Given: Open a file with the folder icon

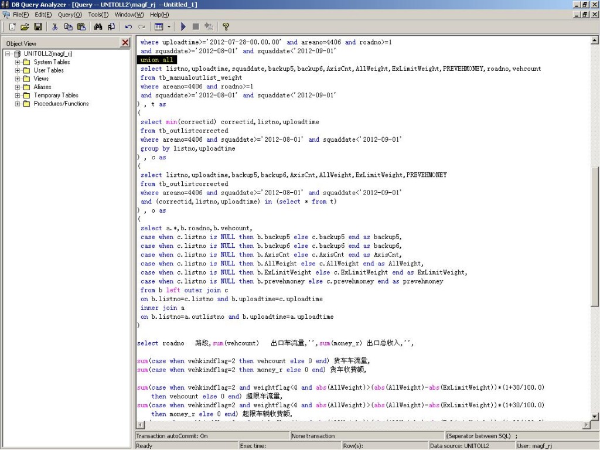Looking at the screenshot, I should 25,26.
